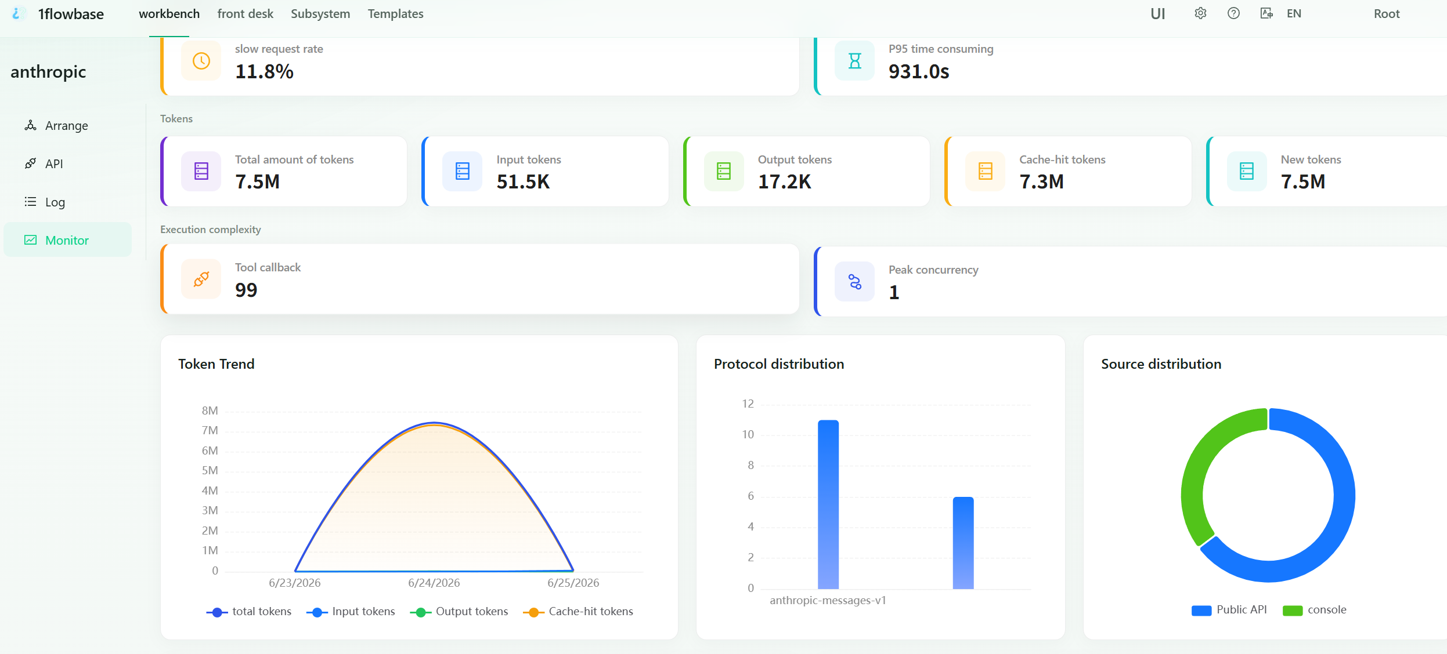1447x654 pixels.
Task: Select Monitor in the sidebar
Action: 67,240
